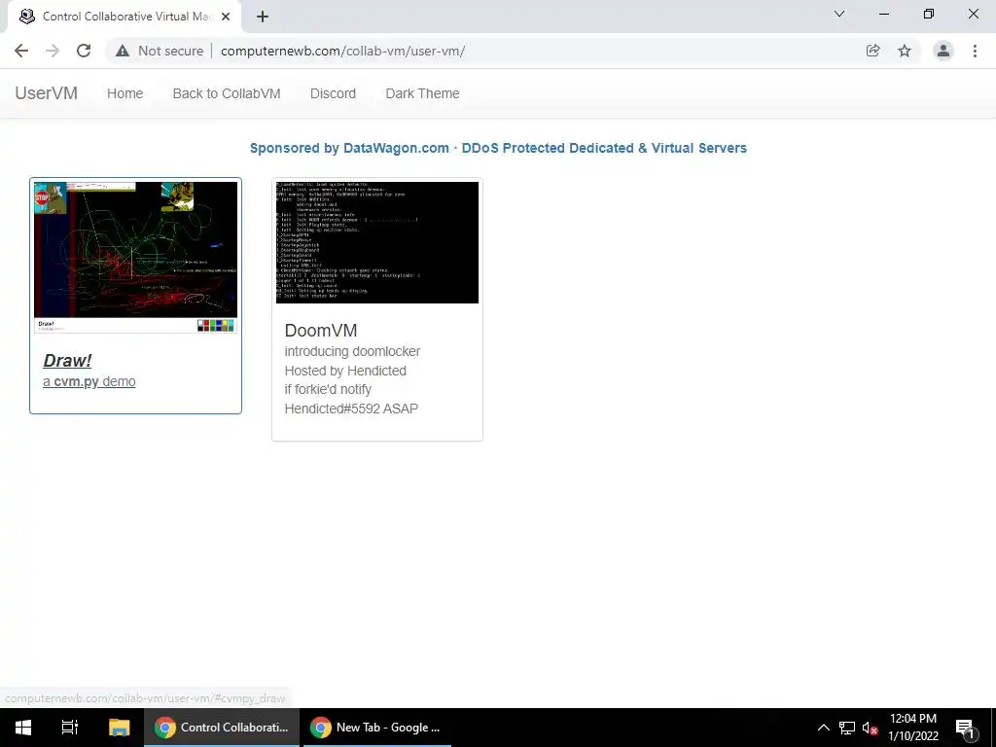Bookmark this page with star icon
Viewport: 996px width, 747px height.
(x=905, y=51)
